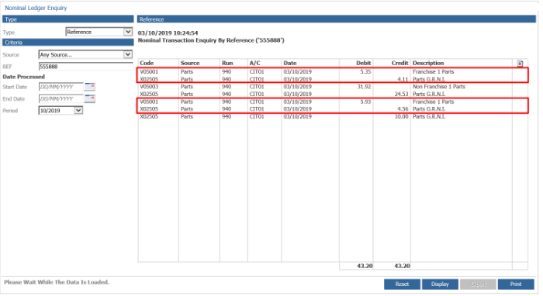
Task: Expand the Any Source dropdown
Action: coord(85,55)
